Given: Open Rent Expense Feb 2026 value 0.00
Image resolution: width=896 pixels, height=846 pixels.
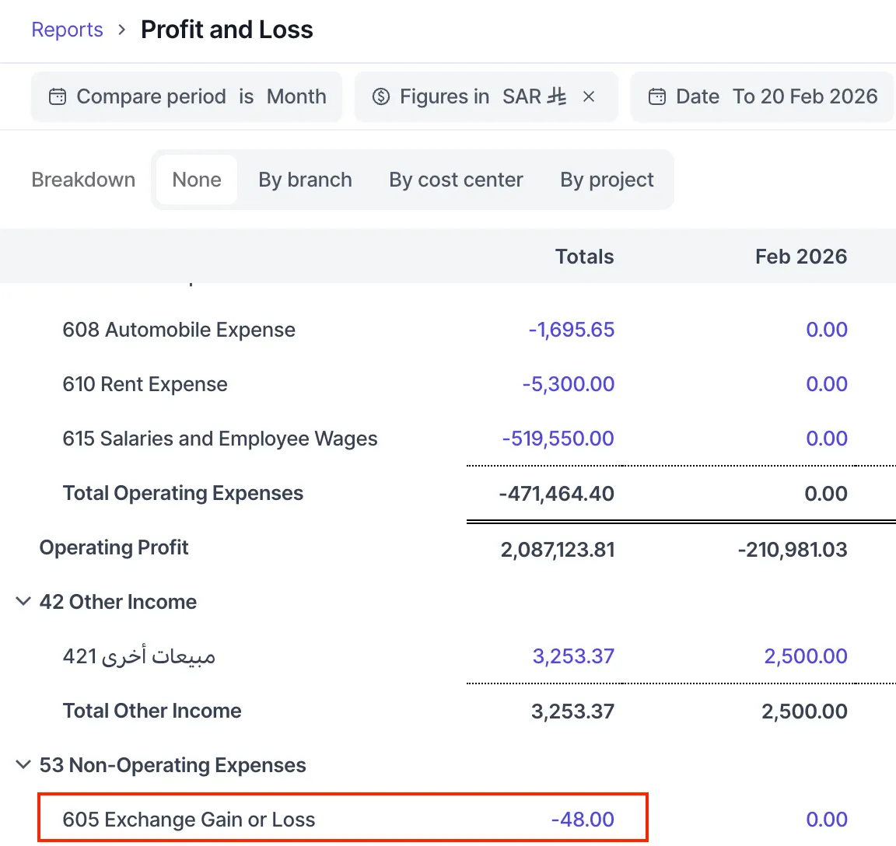Looking at the screenshot, I should point(827,384).
